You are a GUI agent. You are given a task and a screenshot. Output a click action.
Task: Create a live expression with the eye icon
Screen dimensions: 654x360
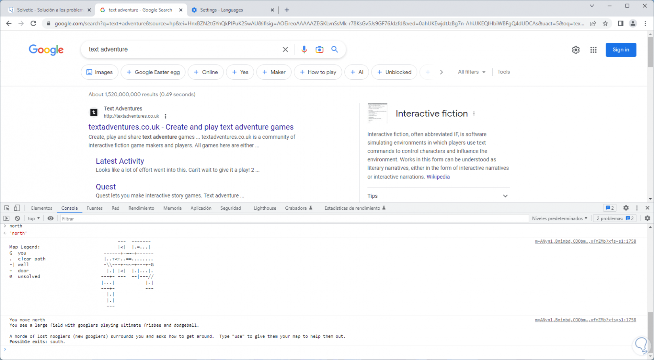click(x=50, y=218)
